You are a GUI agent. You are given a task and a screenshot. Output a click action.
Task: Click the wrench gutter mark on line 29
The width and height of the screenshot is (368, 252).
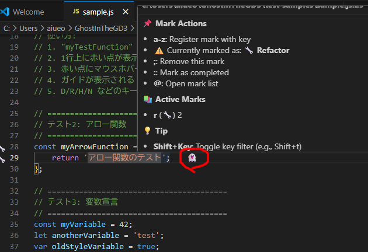point(2,160)
